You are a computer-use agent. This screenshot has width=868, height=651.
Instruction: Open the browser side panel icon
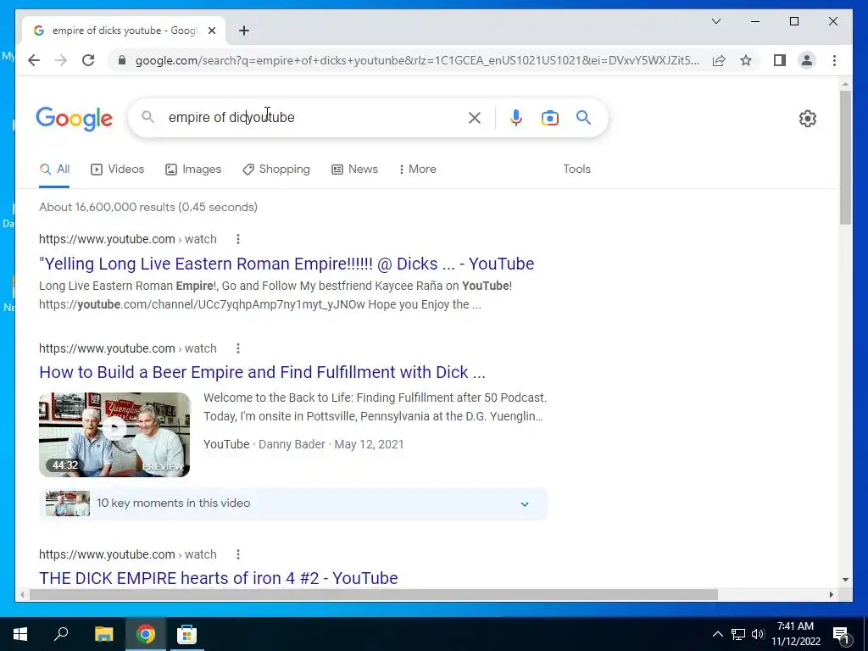(780, 60)
